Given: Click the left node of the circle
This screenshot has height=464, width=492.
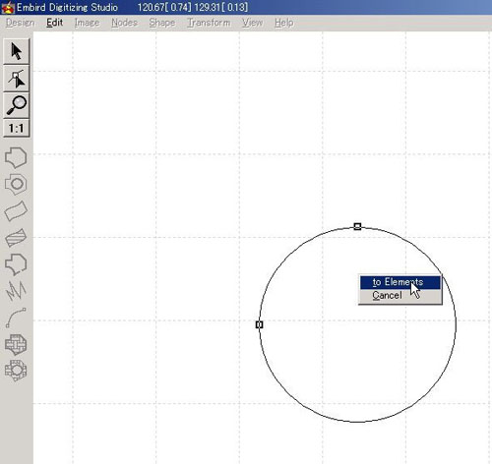Looking at the screenshot, I should [259, 324].
